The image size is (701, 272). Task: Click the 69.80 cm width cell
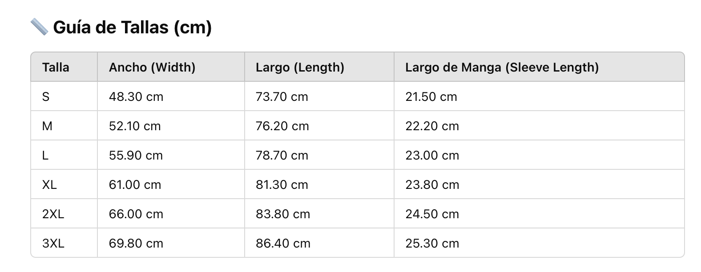point(136,244)
